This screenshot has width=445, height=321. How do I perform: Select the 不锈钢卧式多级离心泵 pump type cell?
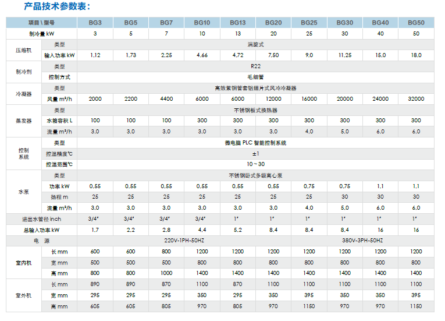tap(256, 175)
